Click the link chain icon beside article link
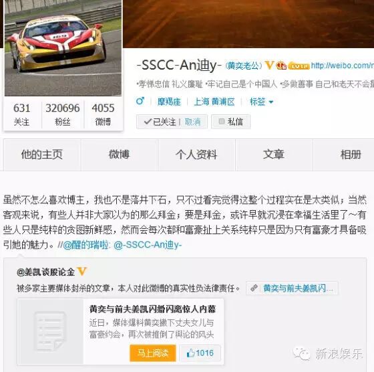The image size is (374, 372). 254,288
